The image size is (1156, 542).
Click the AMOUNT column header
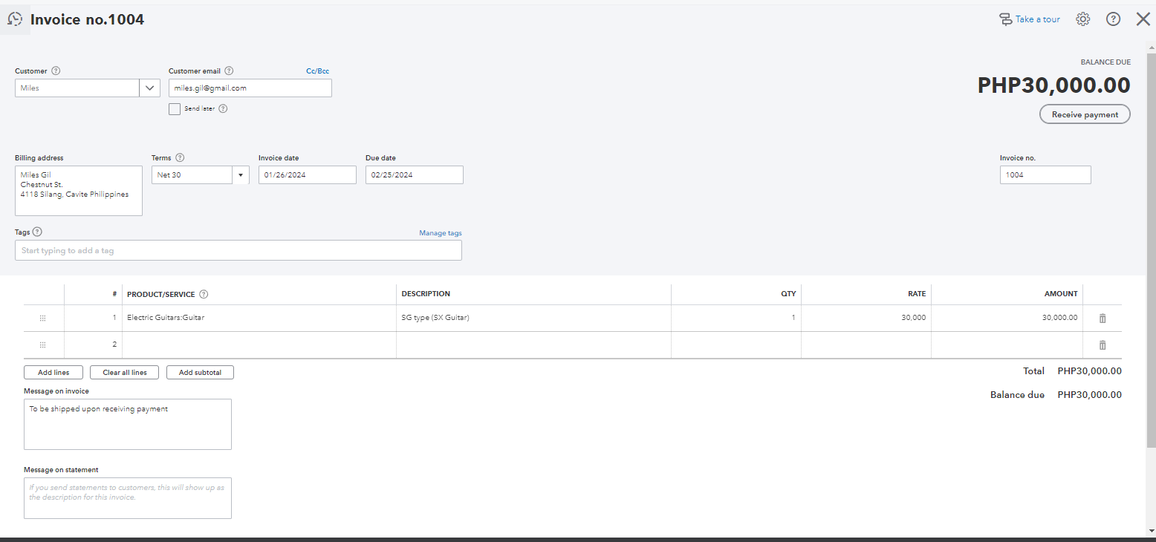[x=1061, y=294]
